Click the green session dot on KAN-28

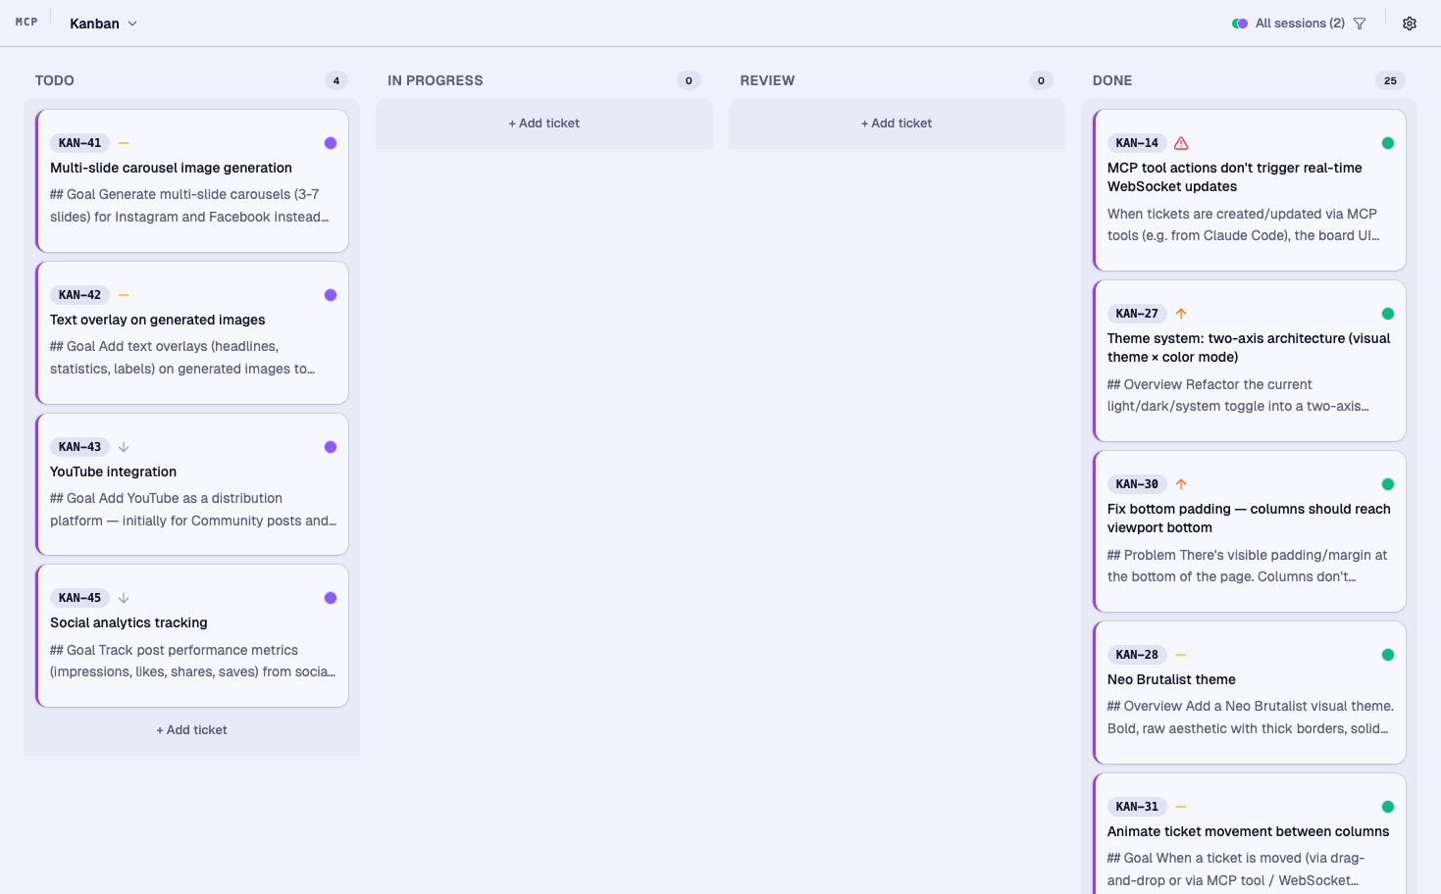1388,655
